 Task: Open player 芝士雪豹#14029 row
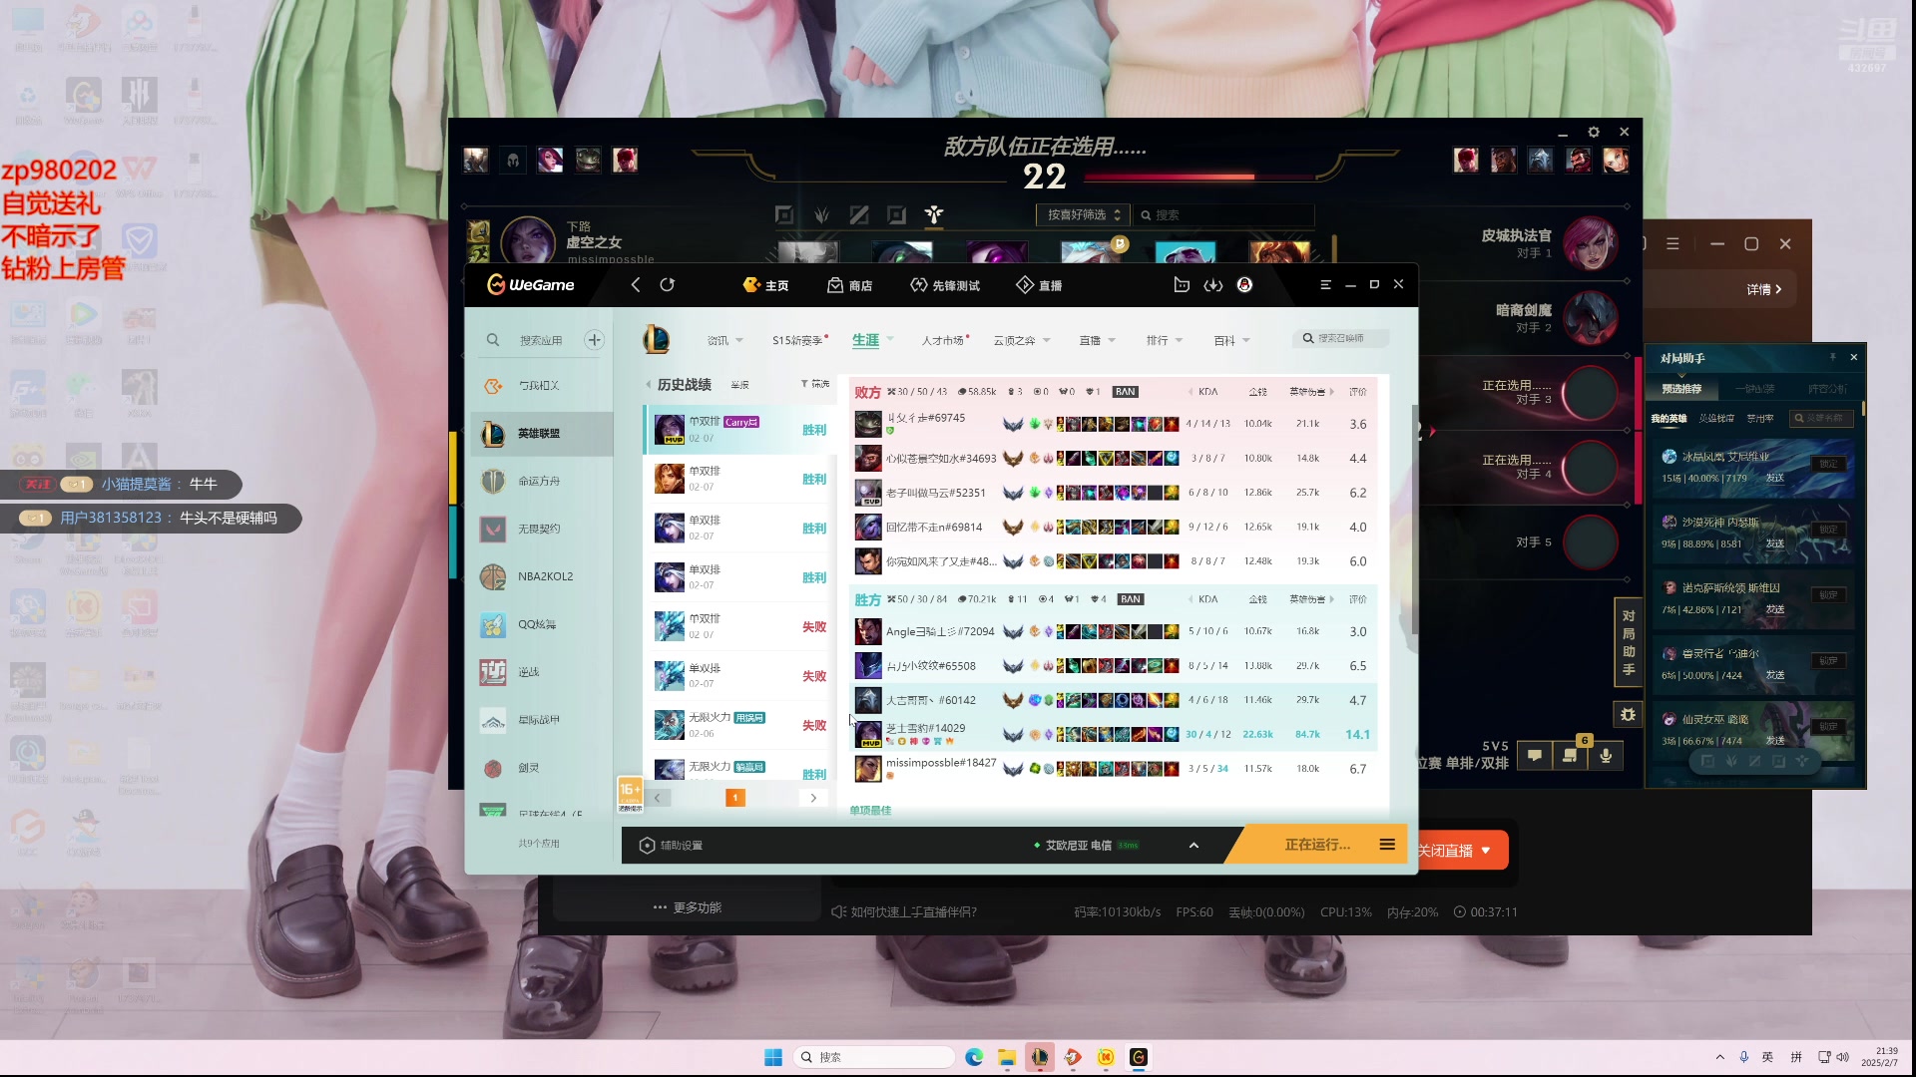point(1114,735)
